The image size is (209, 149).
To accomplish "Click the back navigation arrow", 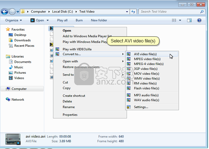I will click(x=4, y=12).
